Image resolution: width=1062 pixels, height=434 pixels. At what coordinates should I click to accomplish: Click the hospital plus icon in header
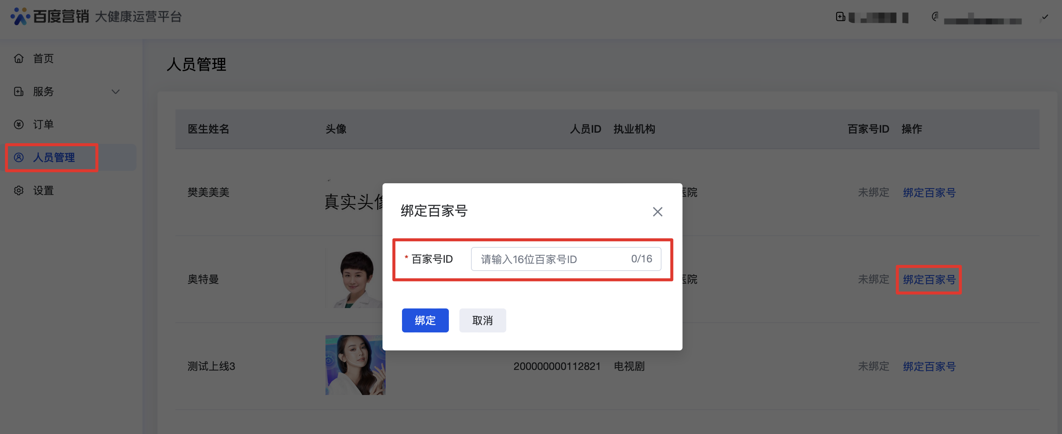pos(840,17)
